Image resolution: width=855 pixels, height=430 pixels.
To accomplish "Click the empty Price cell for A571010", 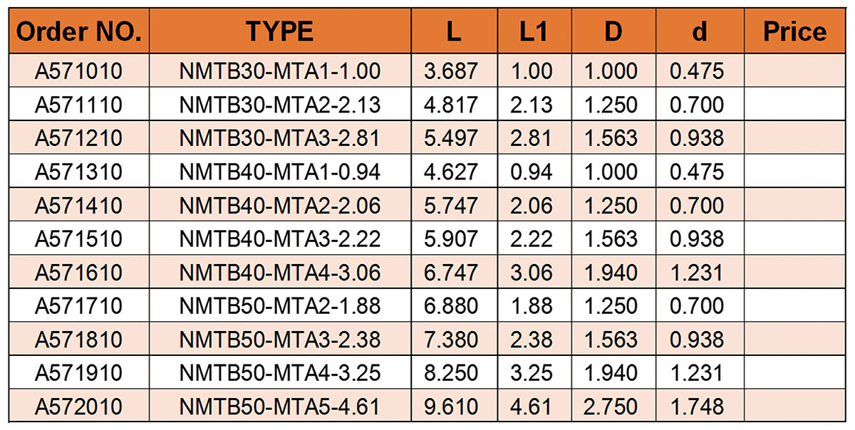I will (794, 71).
